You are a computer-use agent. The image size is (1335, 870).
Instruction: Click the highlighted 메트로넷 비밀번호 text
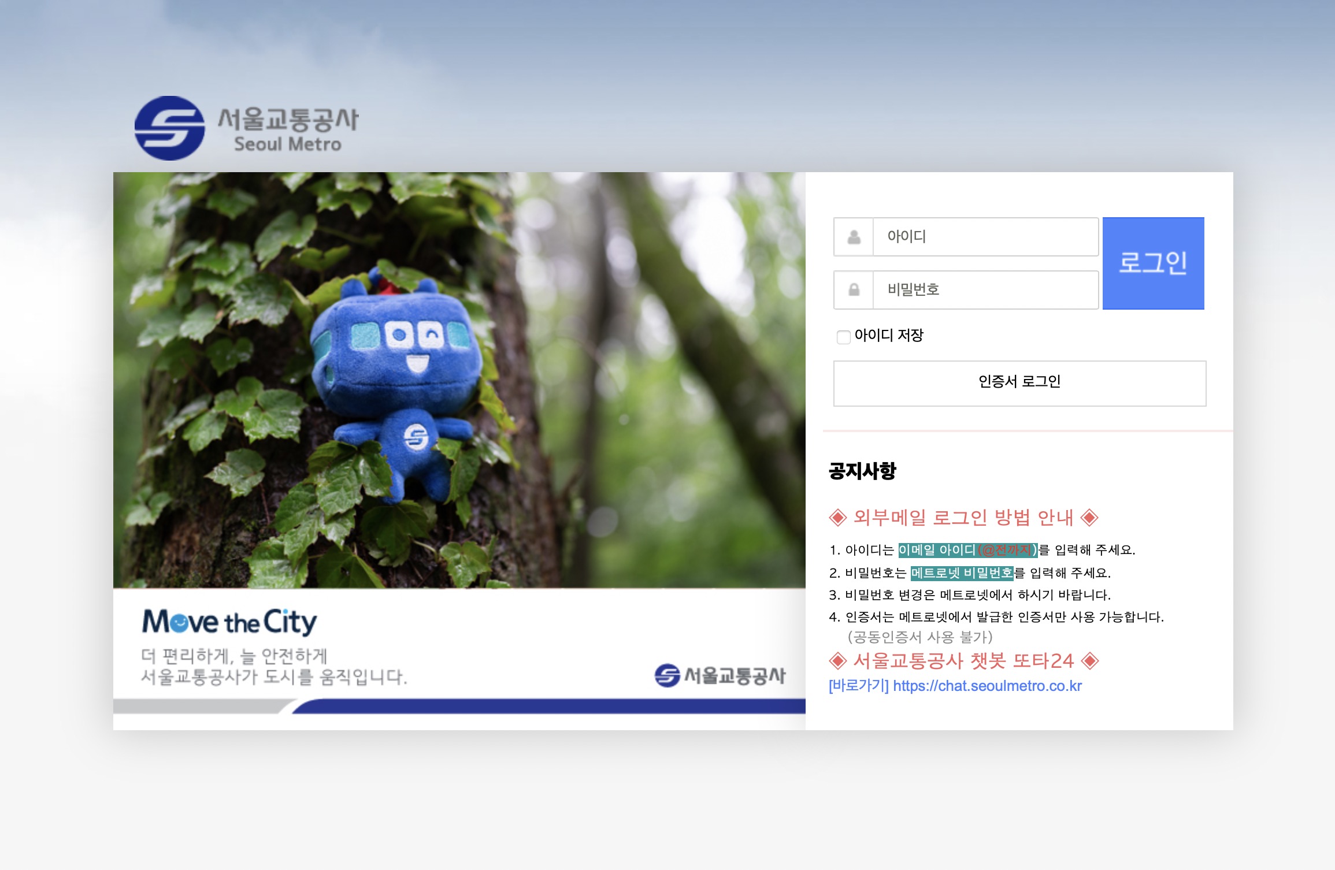point(962,573)
